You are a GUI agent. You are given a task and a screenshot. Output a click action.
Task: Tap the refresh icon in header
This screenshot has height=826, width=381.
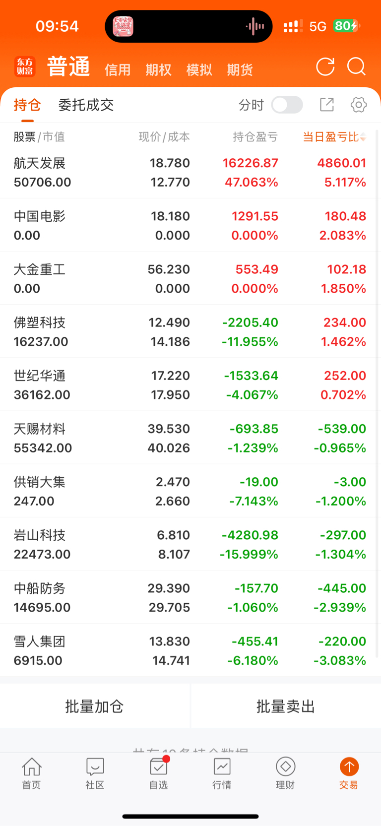click(x=325, y=67)
